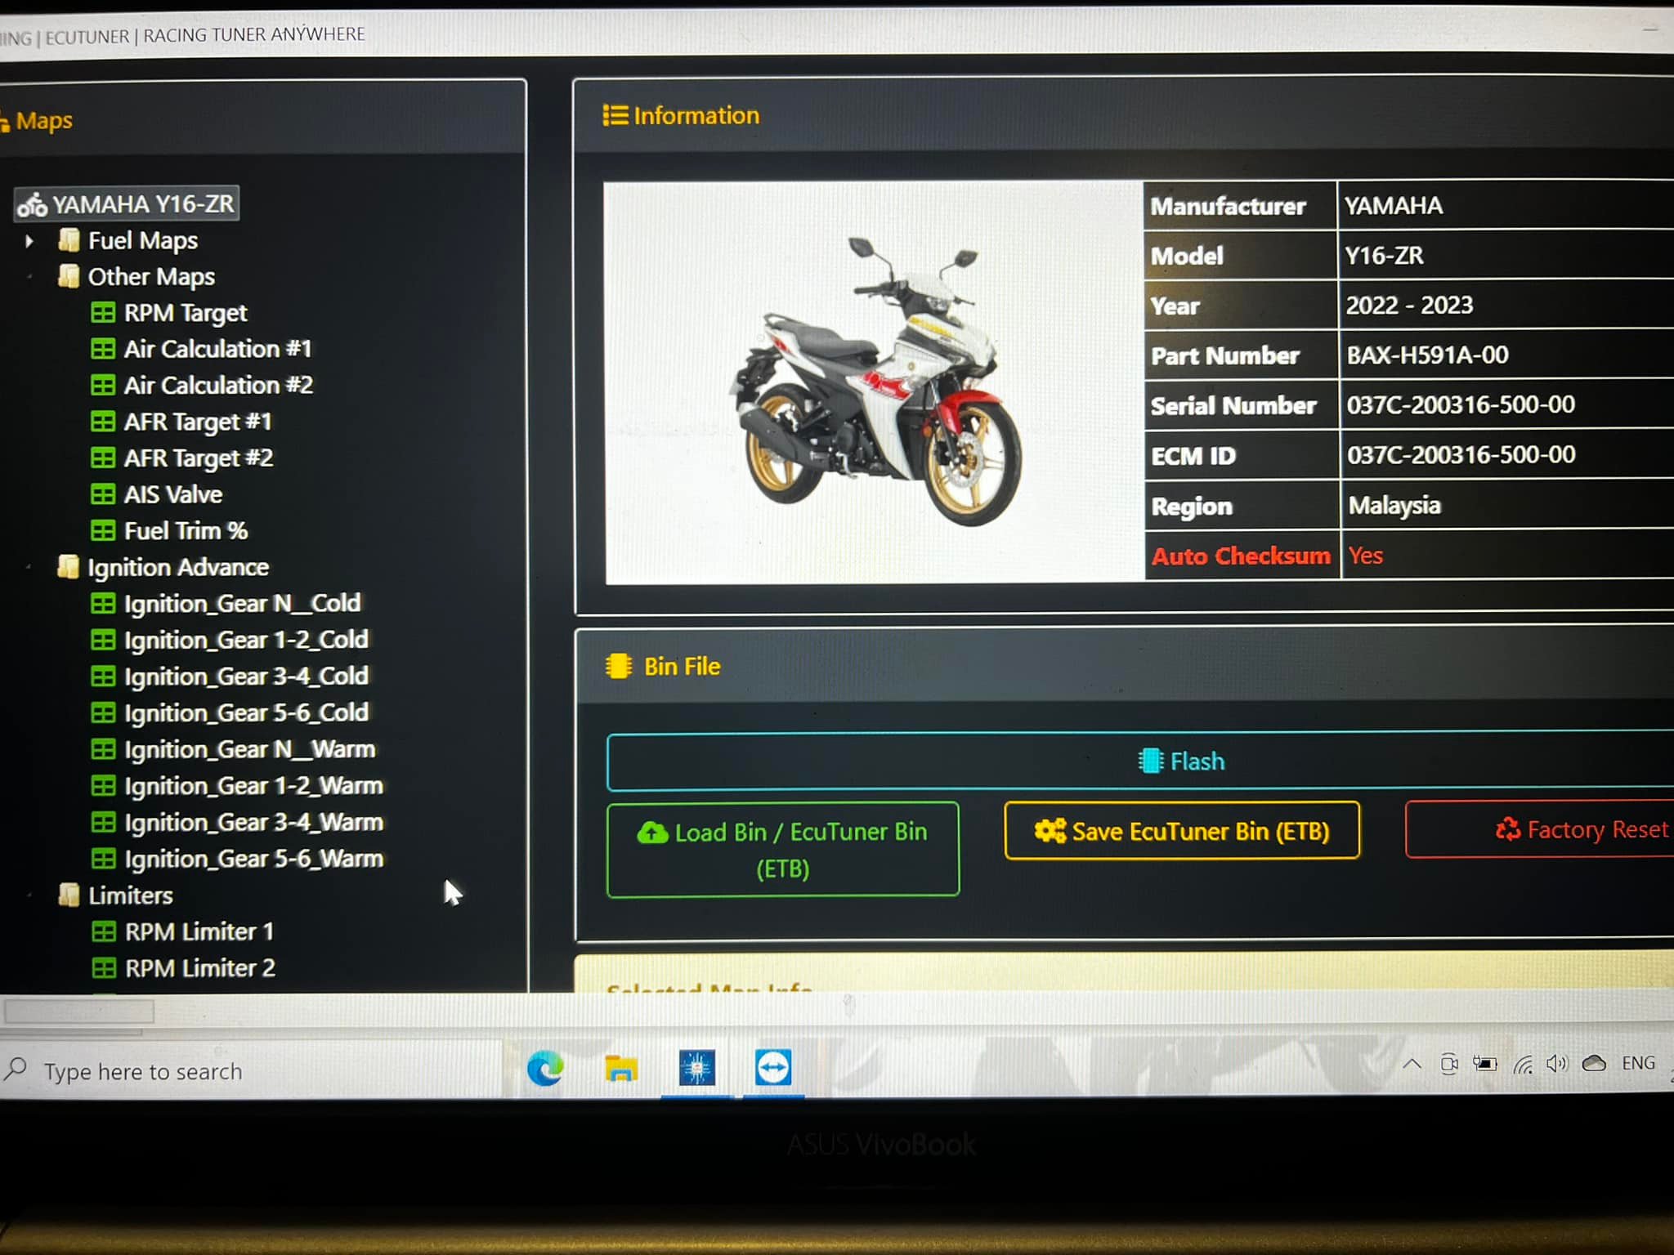Screen dimensions: 1674x1255
Task: Show hidden system tray icons
Action: [1412, 1064]
